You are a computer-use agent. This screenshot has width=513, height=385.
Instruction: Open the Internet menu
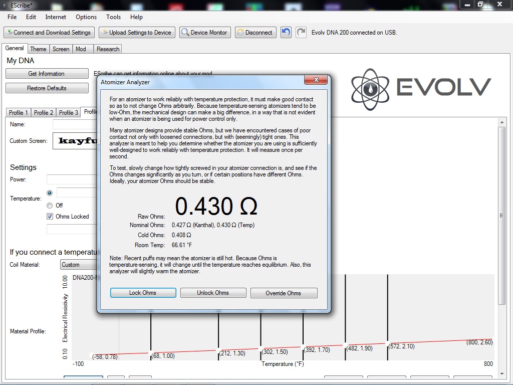tap(56, 17)
